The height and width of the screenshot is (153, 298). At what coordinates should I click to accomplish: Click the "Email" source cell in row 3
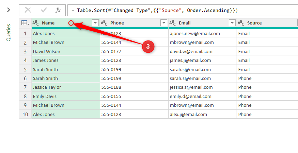pyautogui.click(x=267, y=51)
